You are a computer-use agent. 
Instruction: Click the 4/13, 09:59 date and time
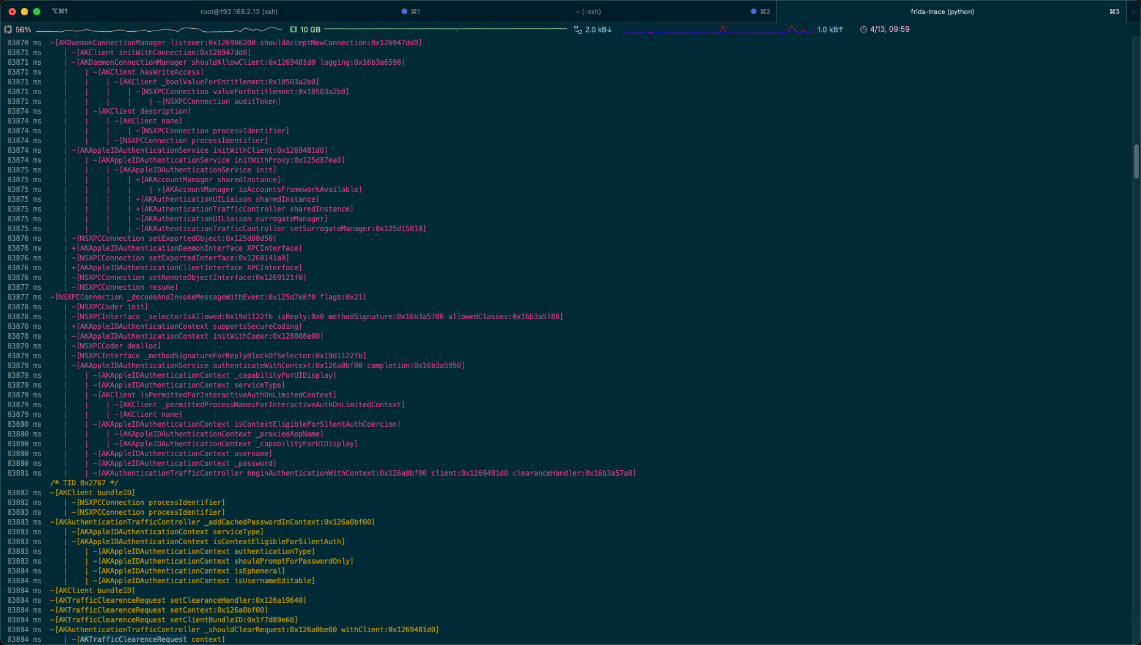(890, 29)
